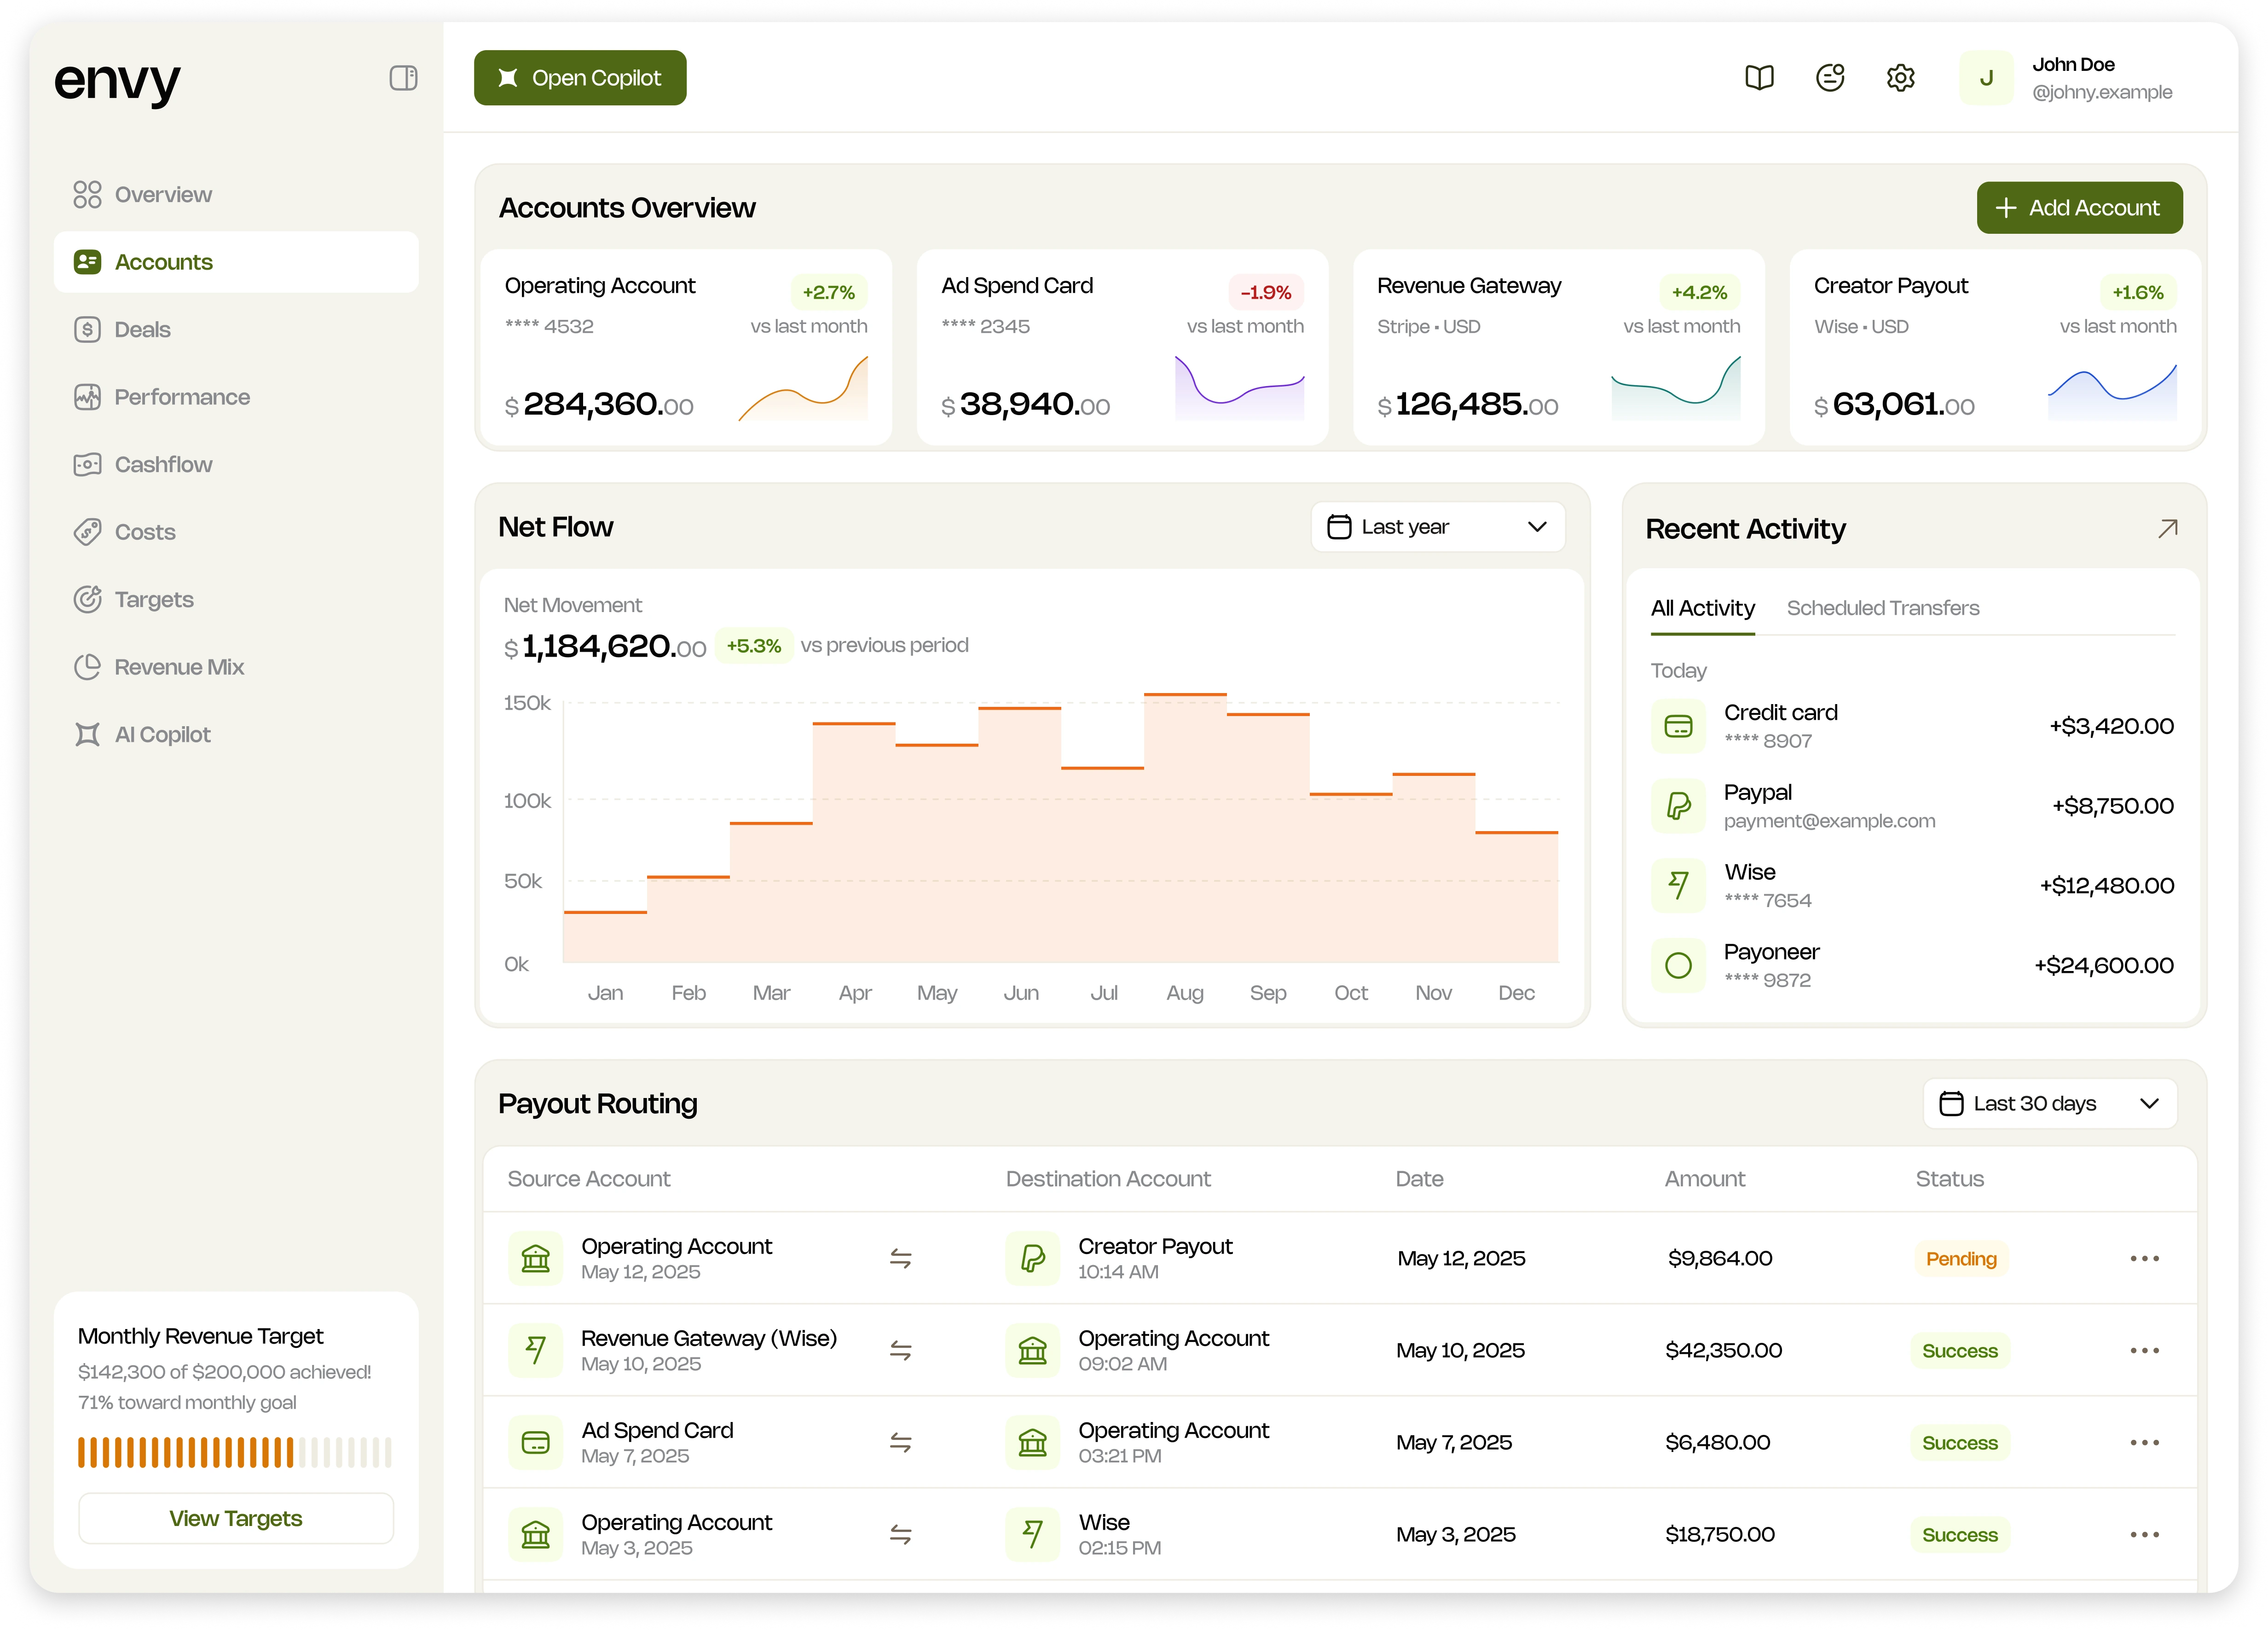Collapse the sidebar with the panel icon

pos(403,78)
